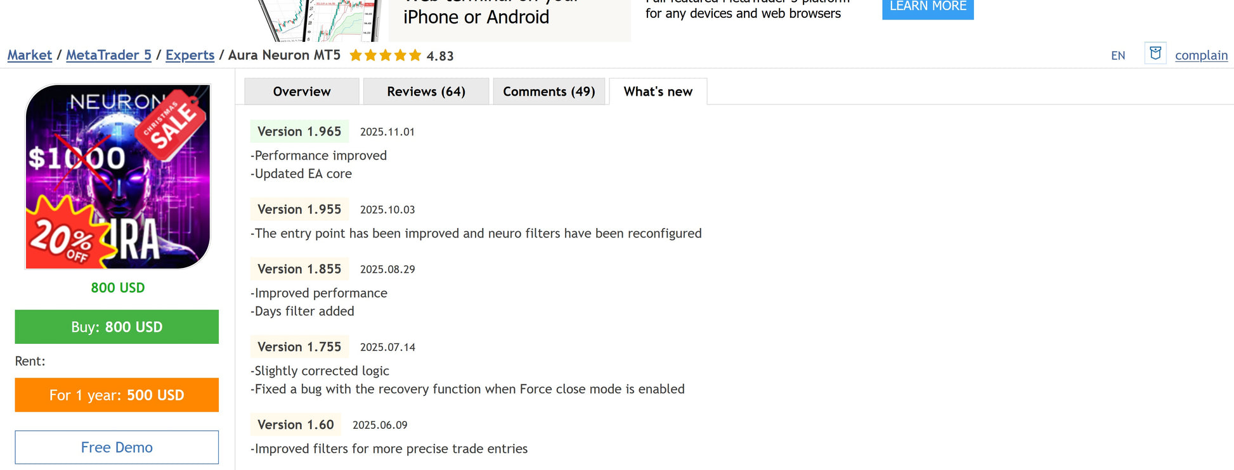Go to MetaTrader 5 breadcrumb link

pyautogui.click(x=108, y=55)
